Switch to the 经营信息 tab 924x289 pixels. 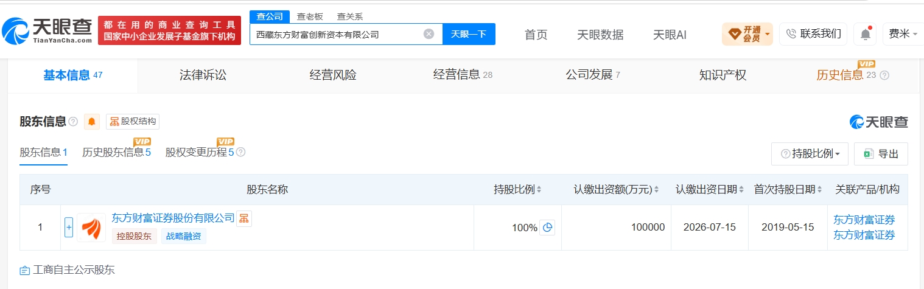click(x=463, y=75)
